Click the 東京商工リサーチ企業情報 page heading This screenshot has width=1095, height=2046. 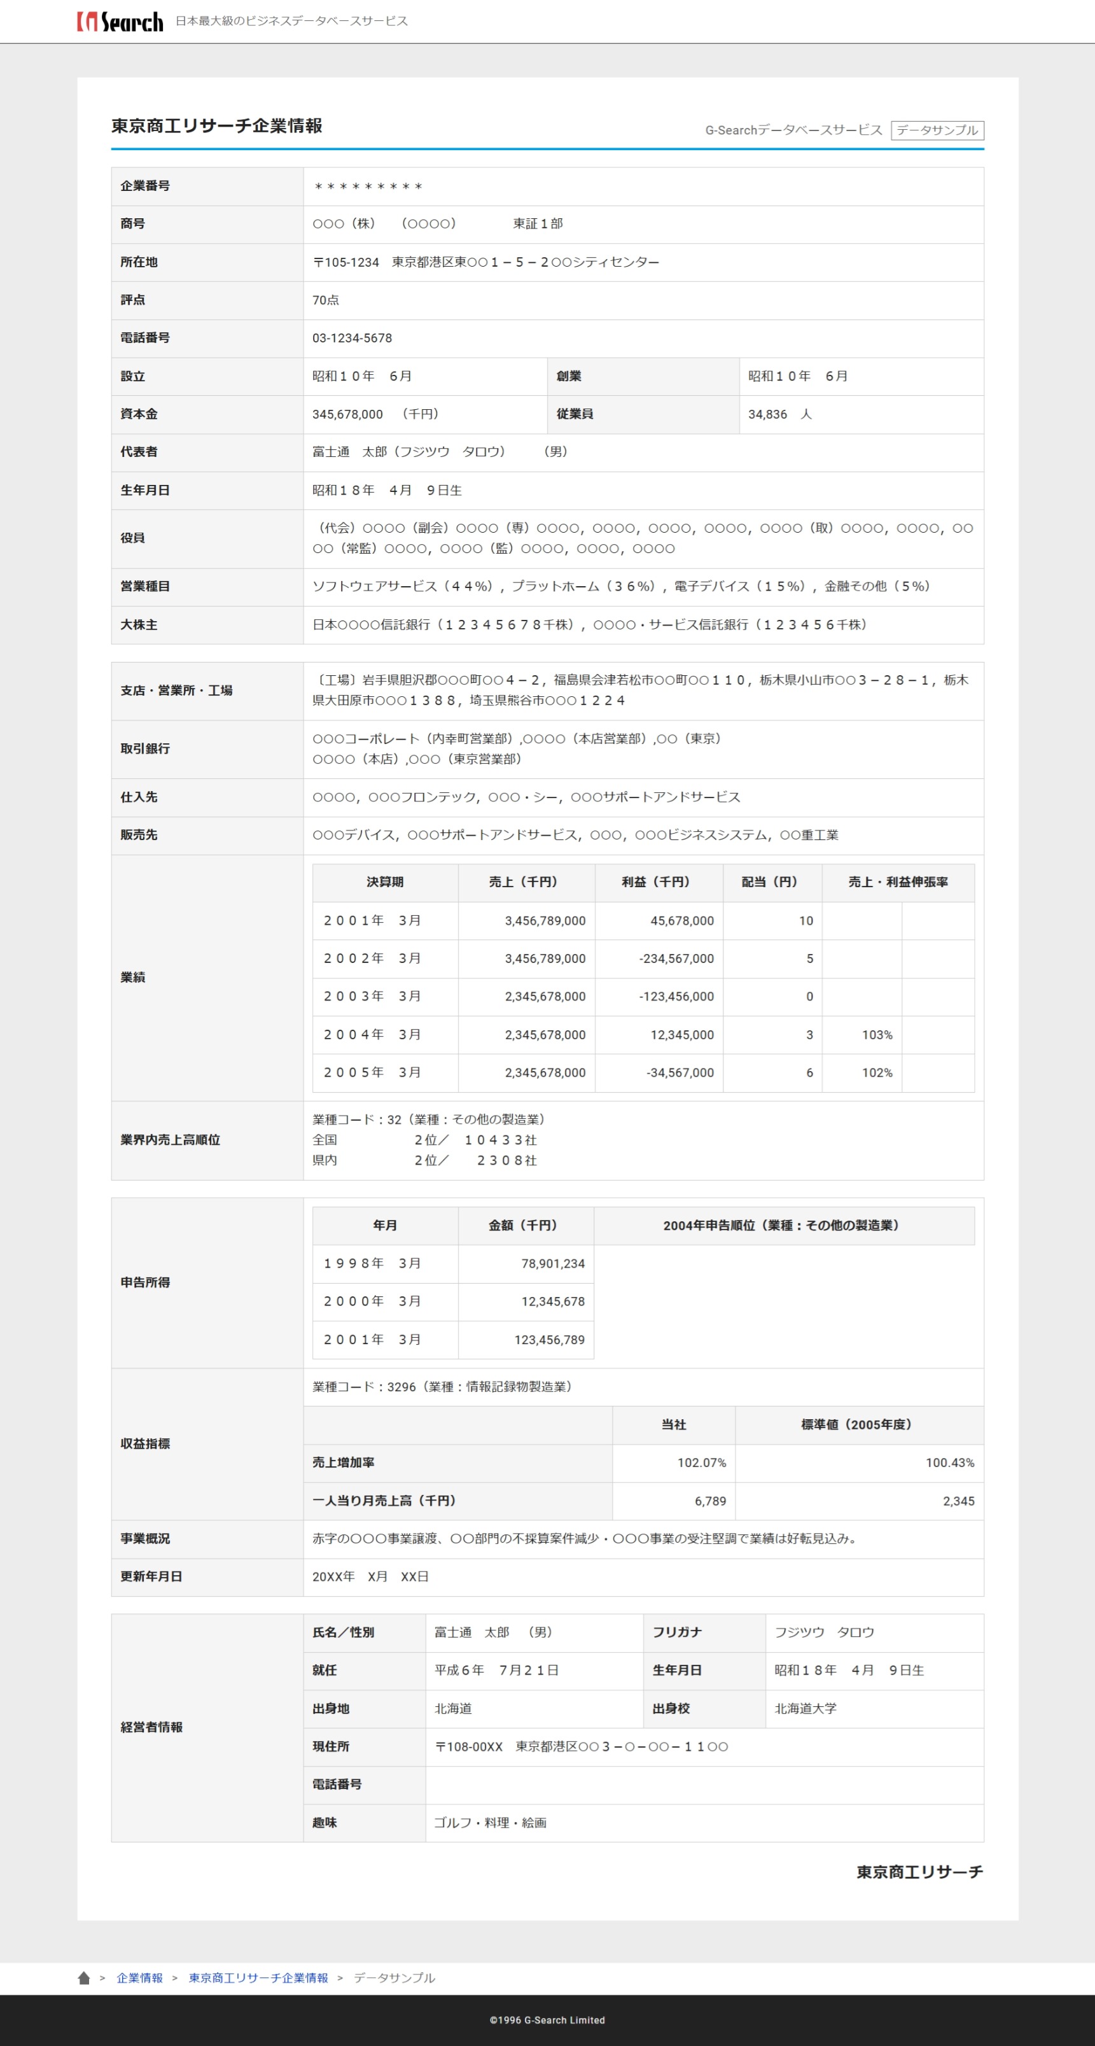click(217, 126)
